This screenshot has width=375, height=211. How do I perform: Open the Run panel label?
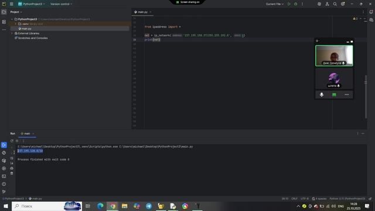(13, 134)
